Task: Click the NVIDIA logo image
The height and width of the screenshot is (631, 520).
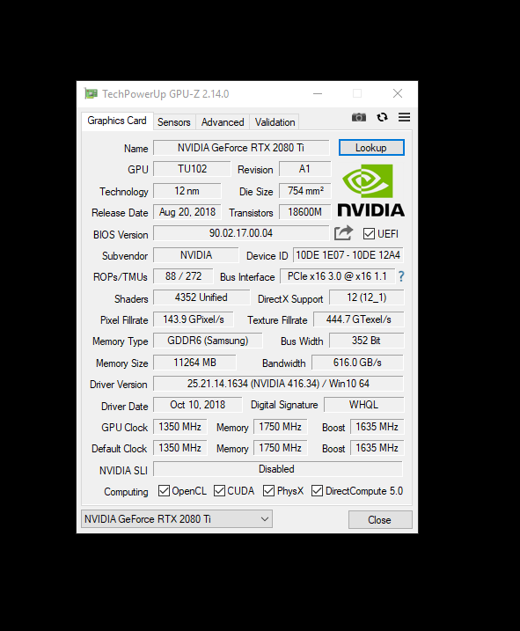Action: pyautogui.click(x=370, y=191)
